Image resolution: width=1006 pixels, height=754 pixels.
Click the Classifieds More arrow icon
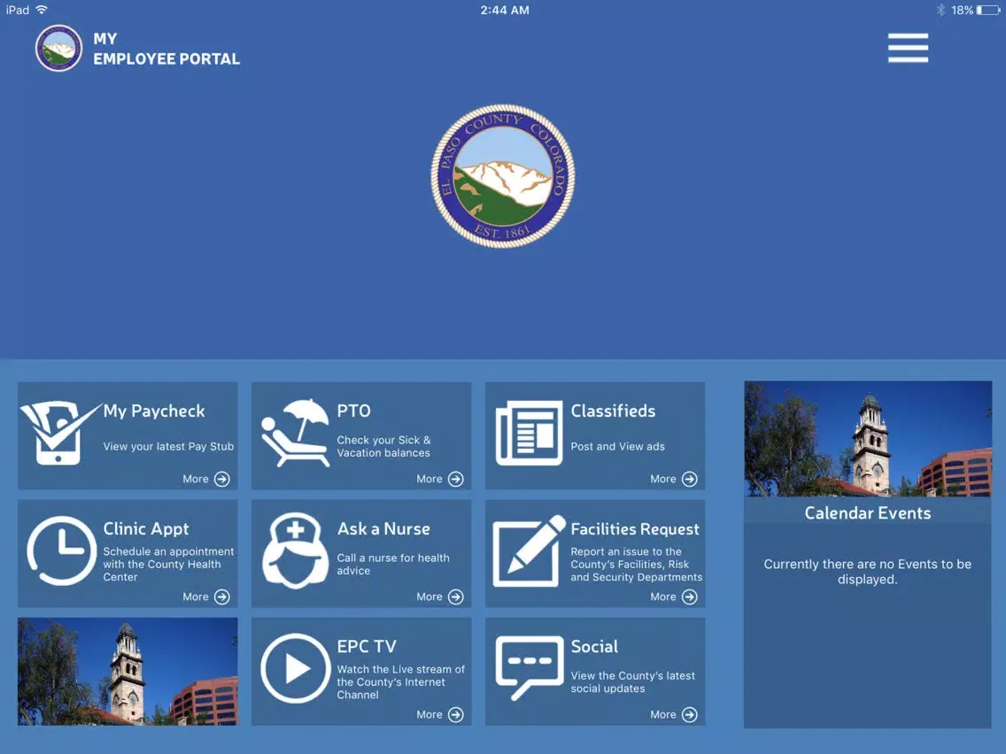tap(690, 479)
